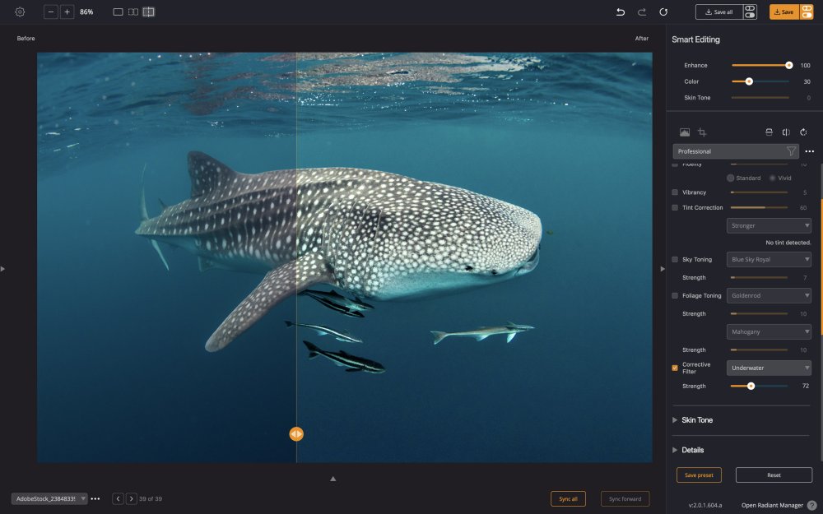Screen dimensions: 823x514
Task: Open the AdobeStock file name dropdown
Action: 49,499
